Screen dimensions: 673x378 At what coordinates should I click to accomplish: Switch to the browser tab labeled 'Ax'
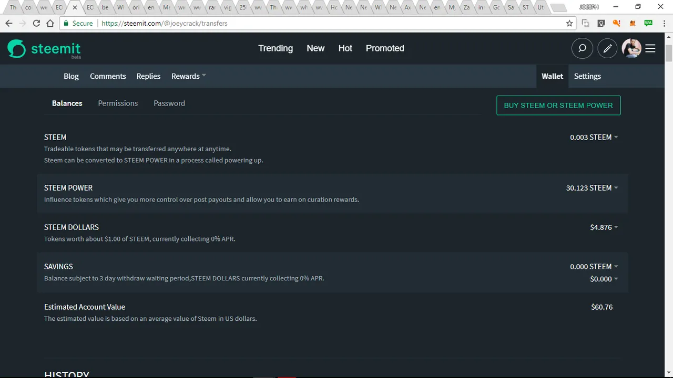(x=407, y=7)
